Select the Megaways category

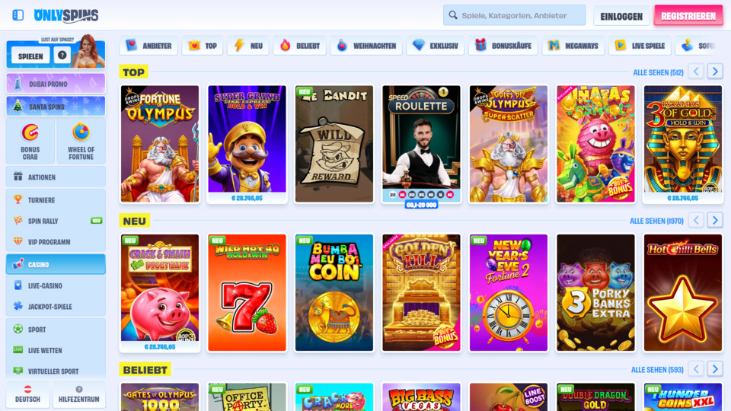click(x=573, y=46)
